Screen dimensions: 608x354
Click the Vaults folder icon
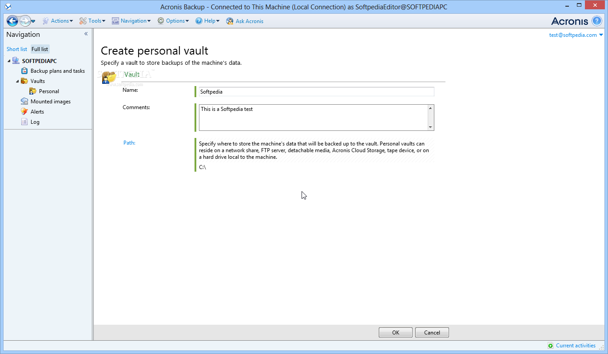tap(24, 81)
